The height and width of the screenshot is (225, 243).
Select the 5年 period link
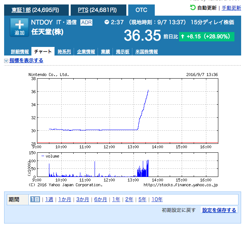tap(142, 199)
